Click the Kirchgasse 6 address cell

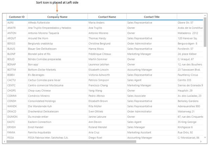(x=190, y=127)
